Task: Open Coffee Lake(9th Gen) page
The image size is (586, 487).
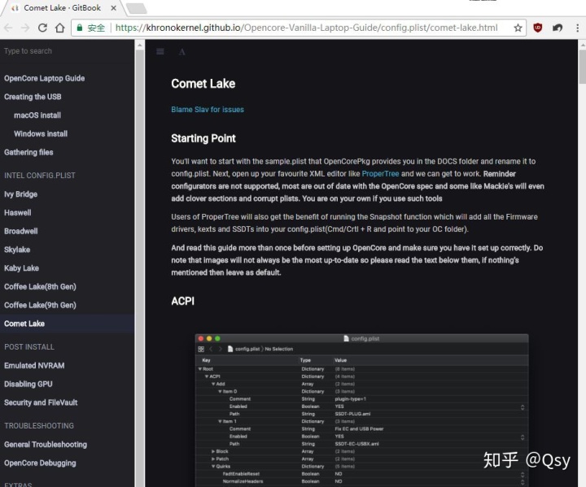Action: point(41,305)
